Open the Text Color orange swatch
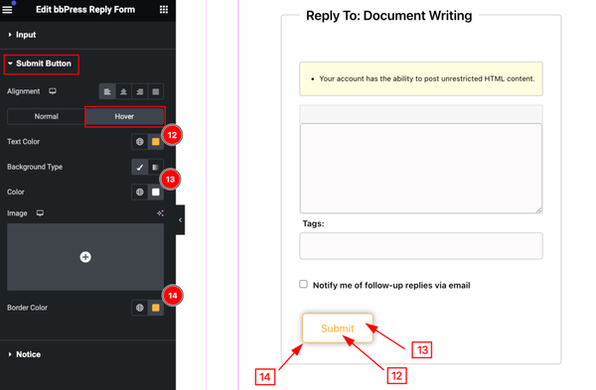This screenshot has height=390, width=596. [x=156, y=142]
